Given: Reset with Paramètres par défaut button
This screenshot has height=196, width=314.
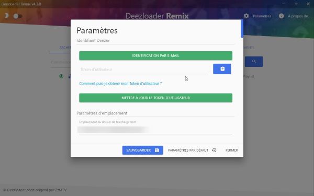Looking at the screenshot, I should 192,150.
